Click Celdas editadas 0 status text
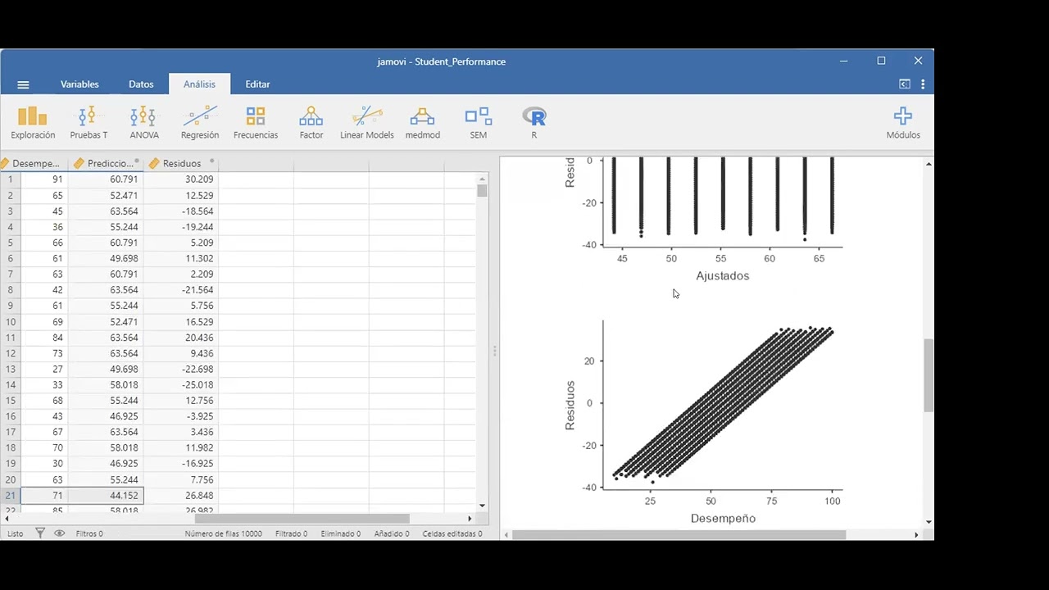This screenshot has width=1049, height=590. [x=452, y=533]
